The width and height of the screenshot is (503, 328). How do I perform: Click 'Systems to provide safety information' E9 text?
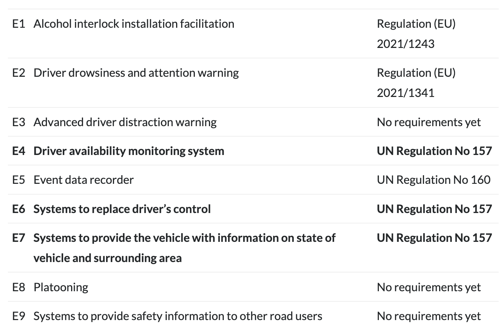click(x=178, y=316)
